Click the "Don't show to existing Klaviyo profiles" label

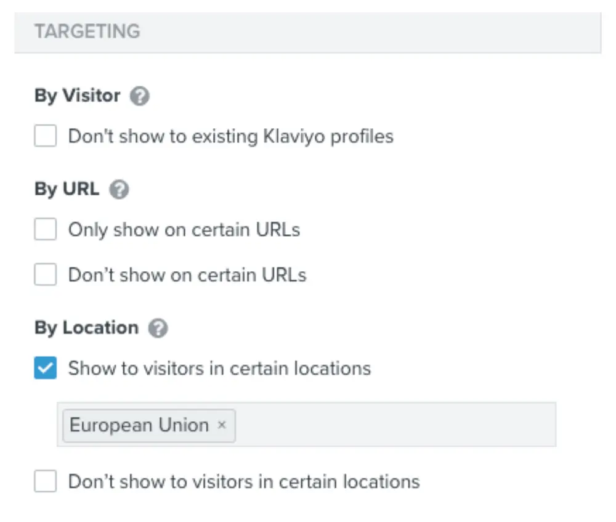point(230,136)
